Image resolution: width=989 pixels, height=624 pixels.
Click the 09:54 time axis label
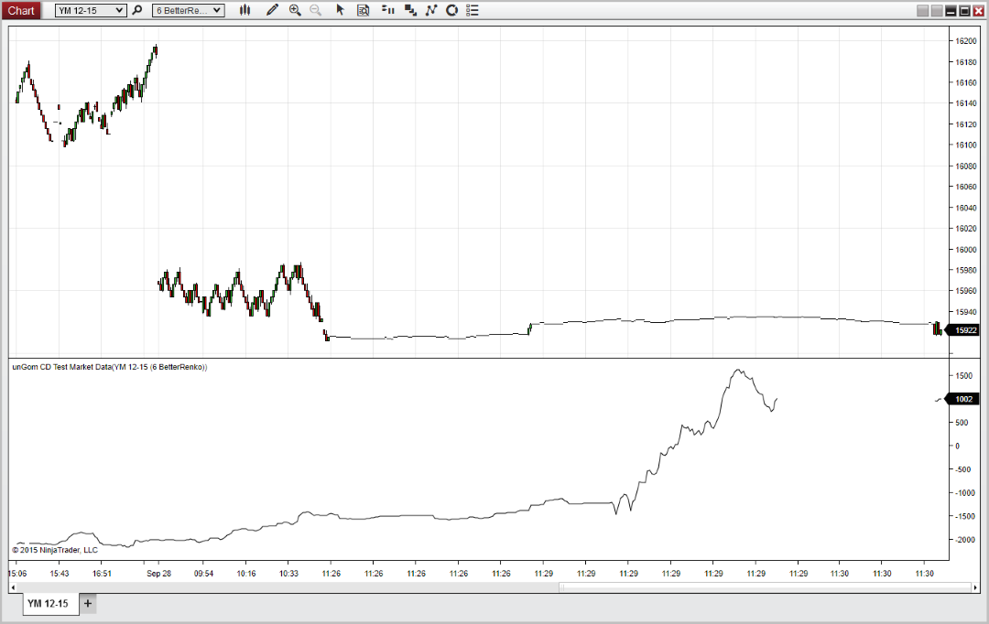[203, 574]
